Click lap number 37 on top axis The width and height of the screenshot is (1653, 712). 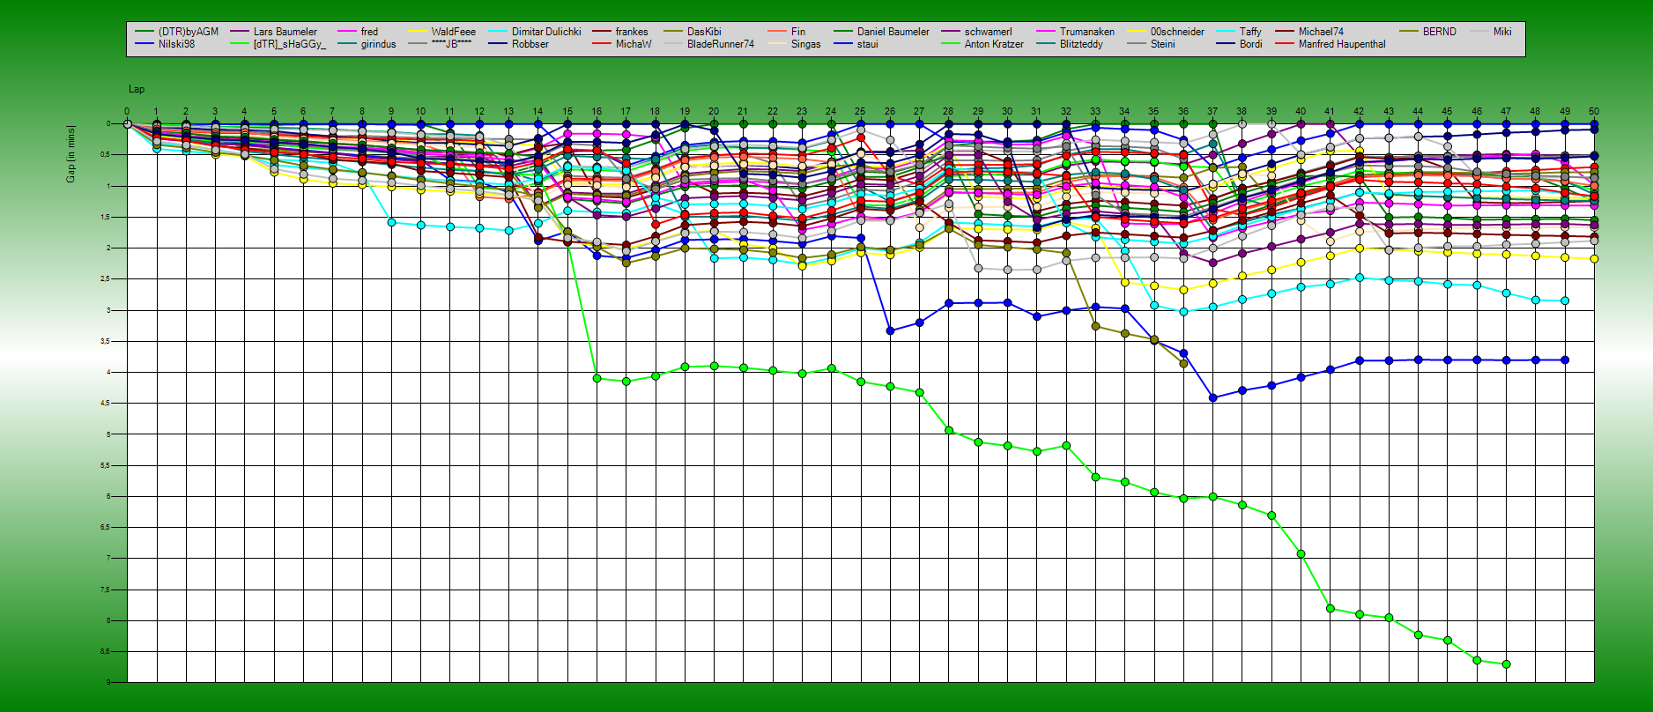click(1212, 112)
